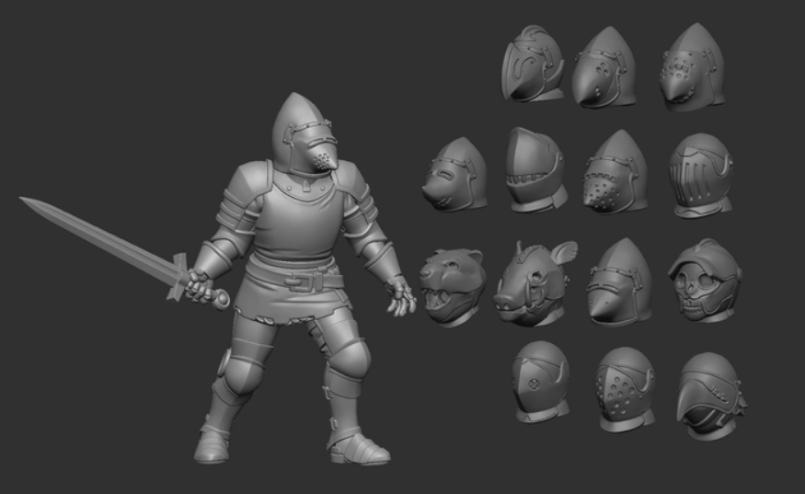The height and width of the screenshot is (494, 805).
Task: Select the knight's open empty gauntlet hand
Action: 400,297
